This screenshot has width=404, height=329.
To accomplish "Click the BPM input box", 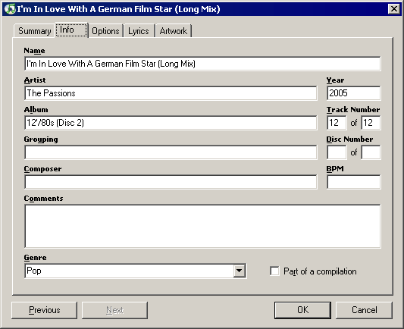I will tap(353, 182).
